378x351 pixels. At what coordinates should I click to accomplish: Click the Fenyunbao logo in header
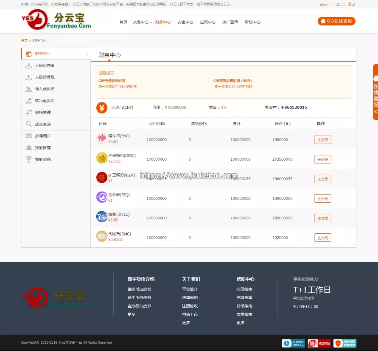point(56,20)
